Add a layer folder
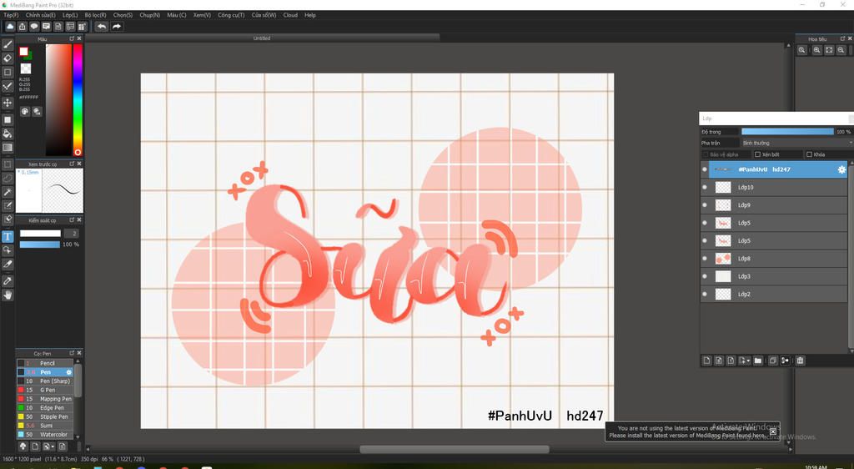854x469 pixels. (757, 361)
